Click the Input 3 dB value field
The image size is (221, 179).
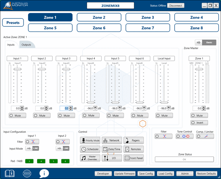click(x=64, y=108)
